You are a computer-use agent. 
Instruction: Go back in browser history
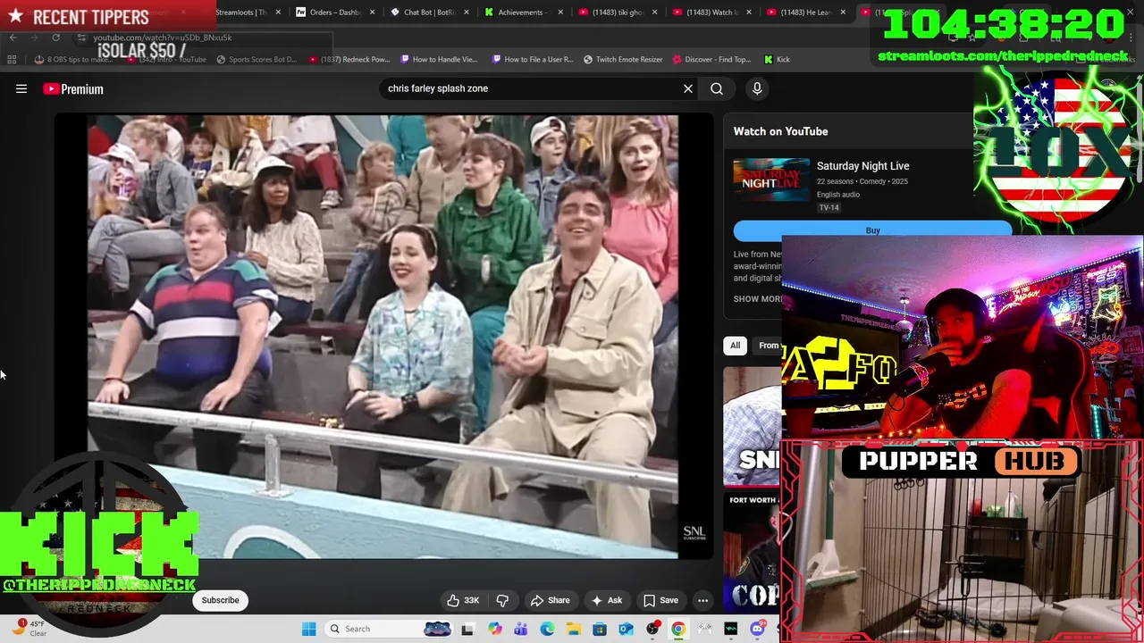[13, 38]
